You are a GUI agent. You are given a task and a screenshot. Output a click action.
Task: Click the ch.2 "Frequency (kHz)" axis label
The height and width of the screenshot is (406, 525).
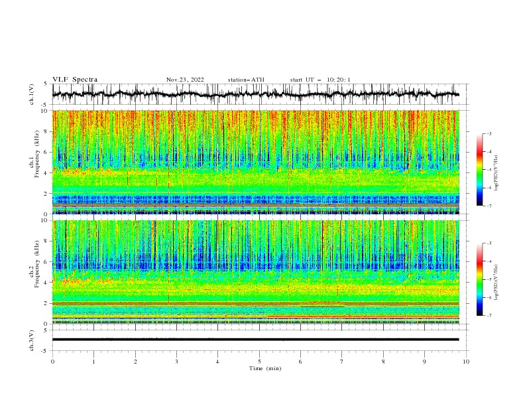37,264
